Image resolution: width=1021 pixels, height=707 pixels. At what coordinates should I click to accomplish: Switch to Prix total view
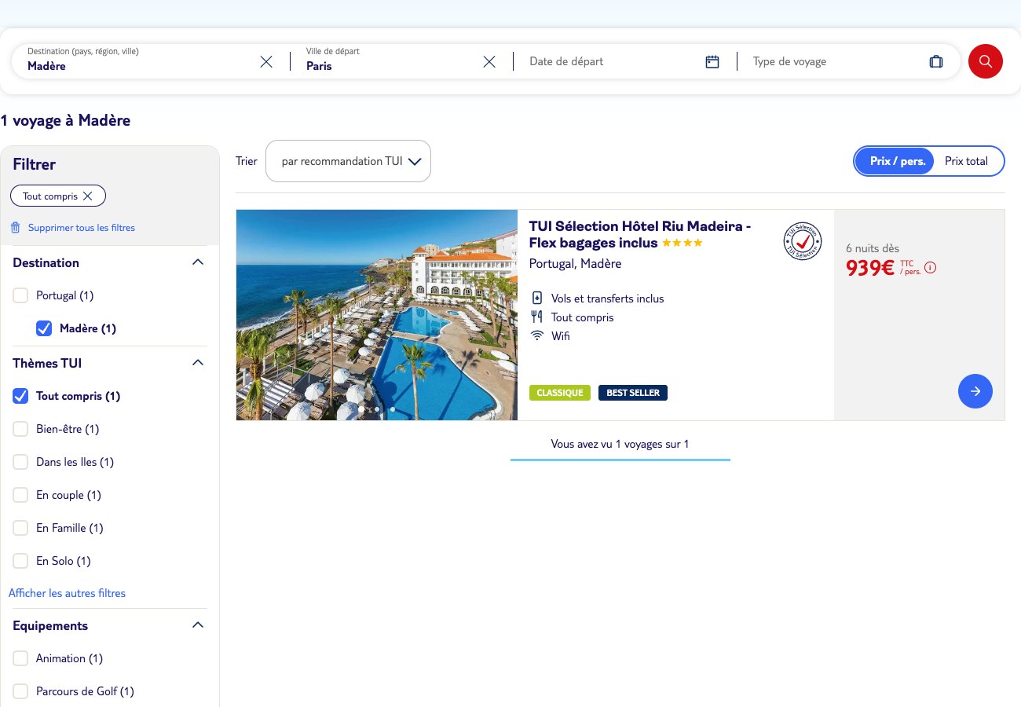pos(966,161)
